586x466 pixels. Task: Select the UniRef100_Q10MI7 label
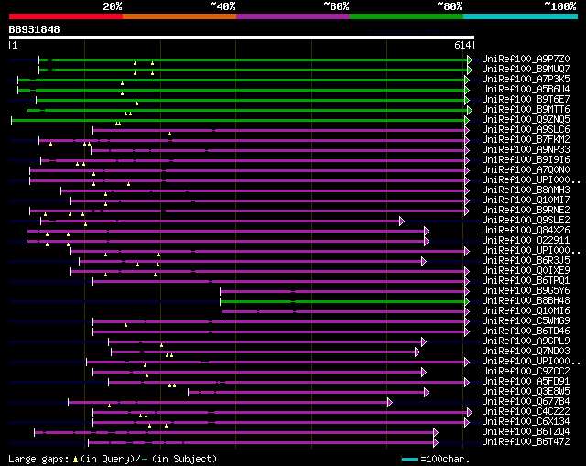point(526,200)
